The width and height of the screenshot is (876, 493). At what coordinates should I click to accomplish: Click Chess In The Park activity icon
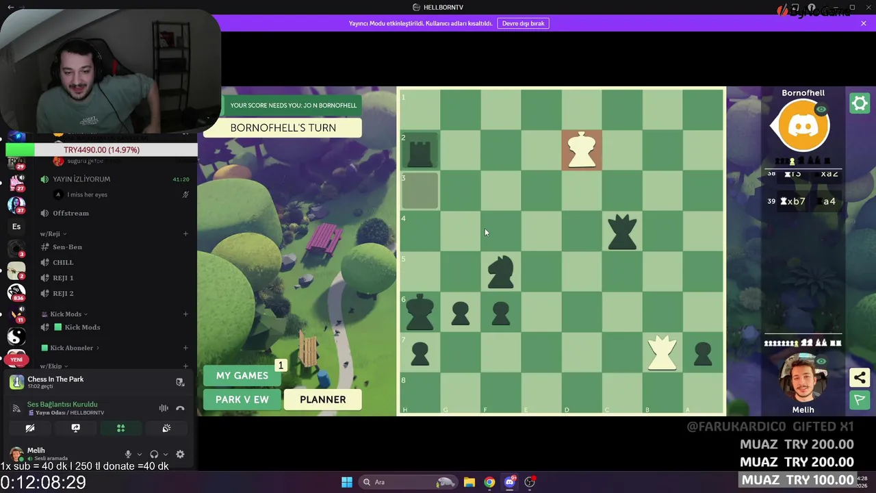[x=16, y=382]
